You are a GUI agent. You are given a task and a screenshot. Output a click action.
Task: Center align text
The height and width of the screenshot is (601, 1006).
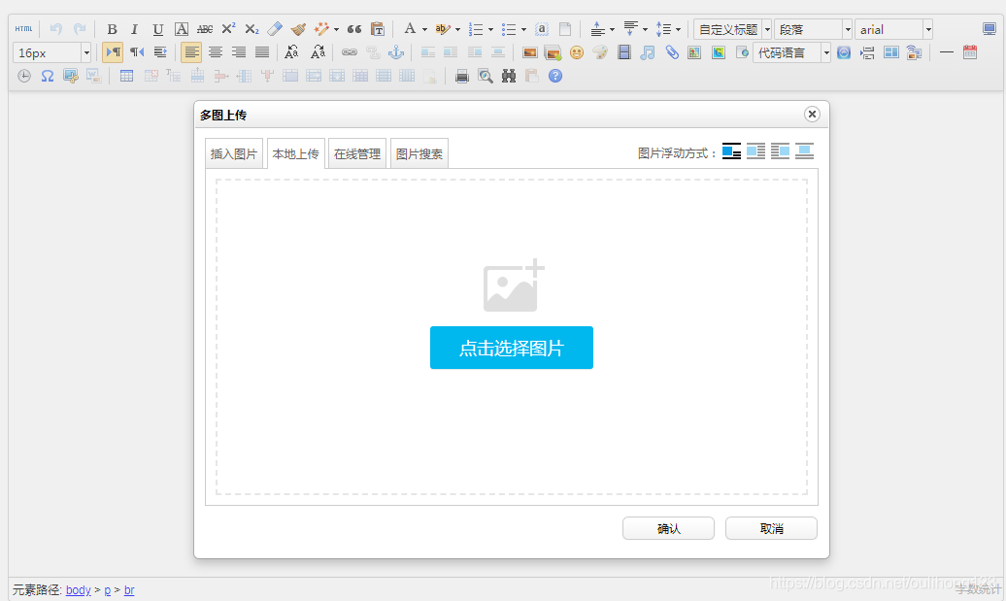216,52
